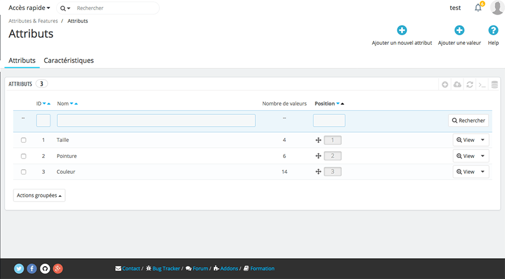Switch to the Caractéristiques tab
Viewport: 505px width, 279px height.
68,61
